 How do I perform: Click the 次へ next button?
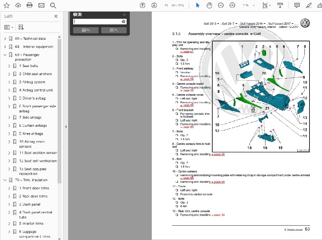[x=114, y=30]
